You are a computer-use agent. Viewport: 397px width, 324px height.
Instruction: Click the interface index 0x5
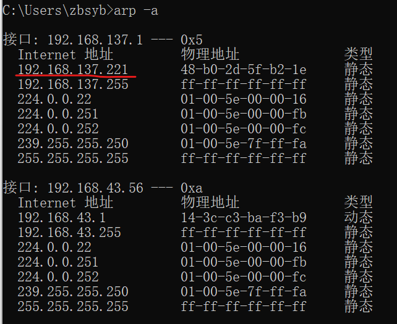tap(191, 39)
